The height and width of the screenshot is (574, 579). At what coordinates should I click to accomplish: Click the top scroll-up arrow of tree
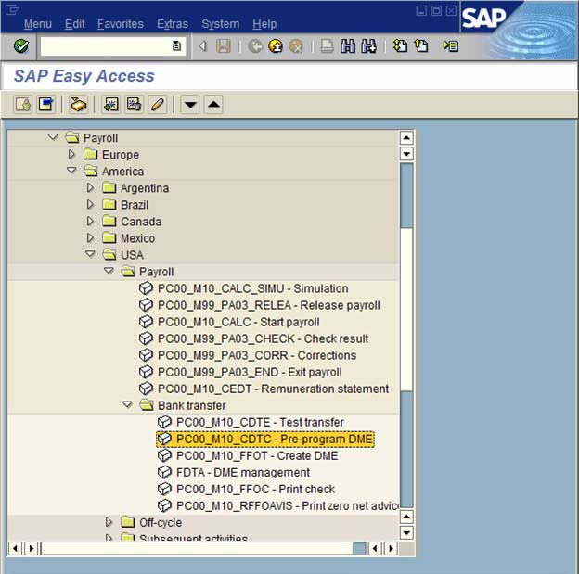(x=406, y=138)
